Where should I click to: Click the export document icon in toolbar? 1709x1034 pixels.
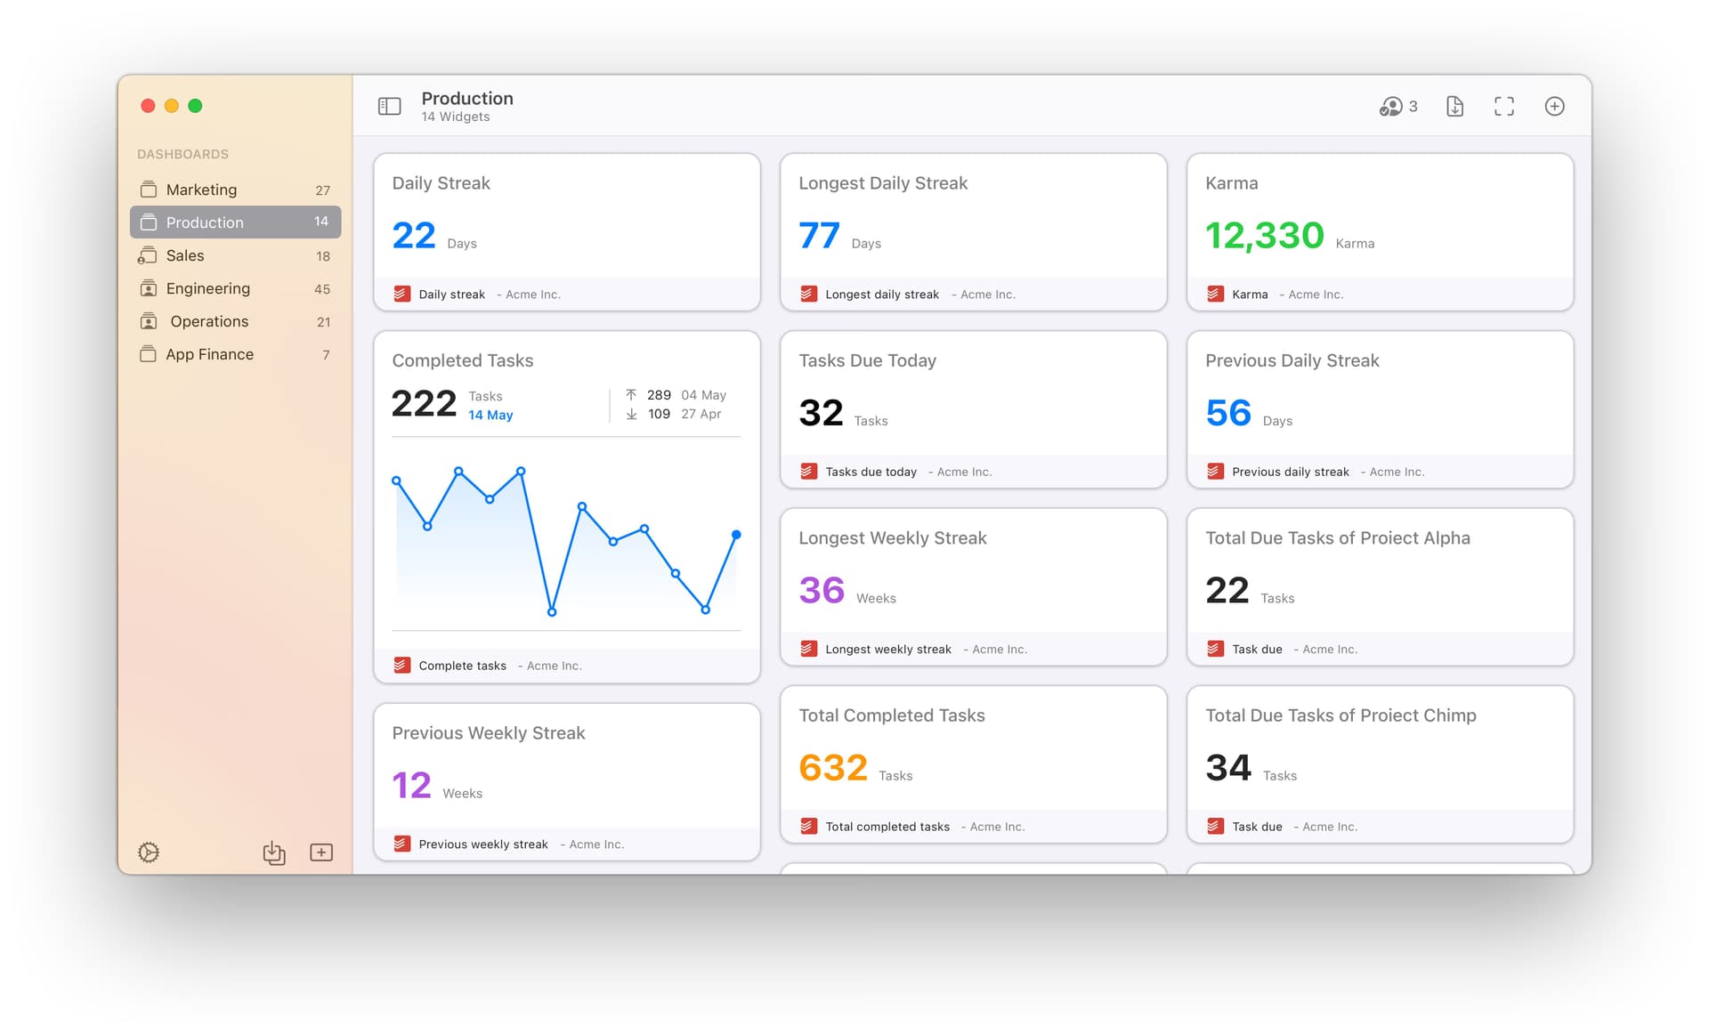point(1454,106)
